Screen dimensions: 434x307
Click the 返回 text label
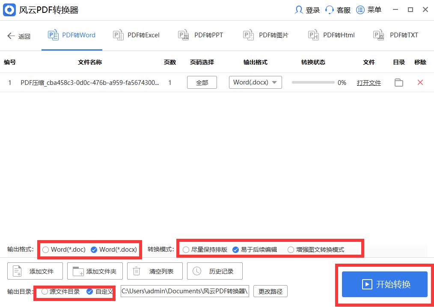click(x=24, y=36)
